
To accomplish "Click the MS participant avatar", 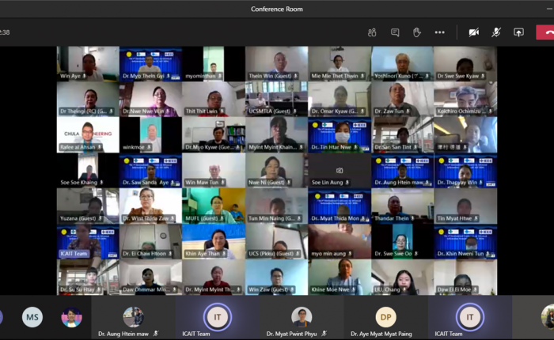I will click(32, 317).
